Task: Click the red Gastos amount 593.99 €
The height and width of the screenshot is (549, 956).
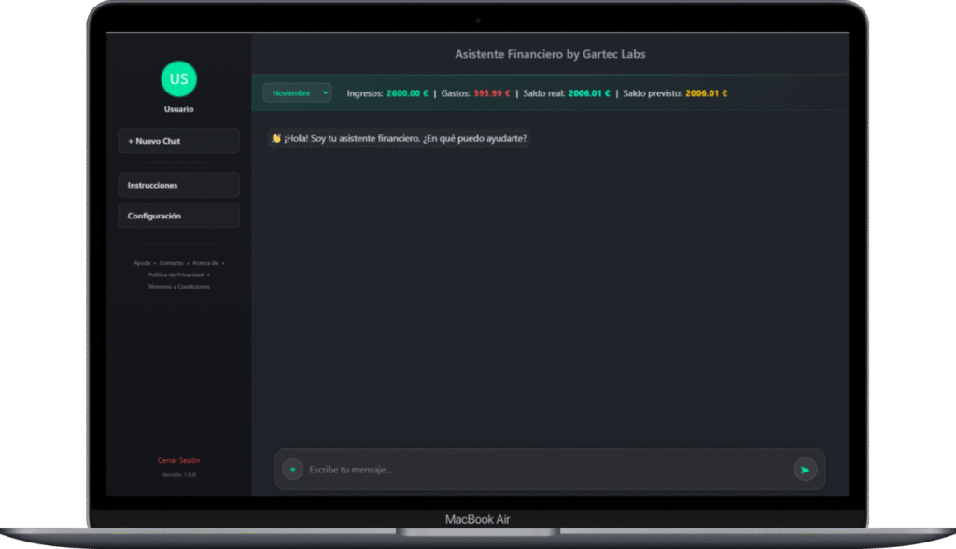Action: click(x=492, y=93)
